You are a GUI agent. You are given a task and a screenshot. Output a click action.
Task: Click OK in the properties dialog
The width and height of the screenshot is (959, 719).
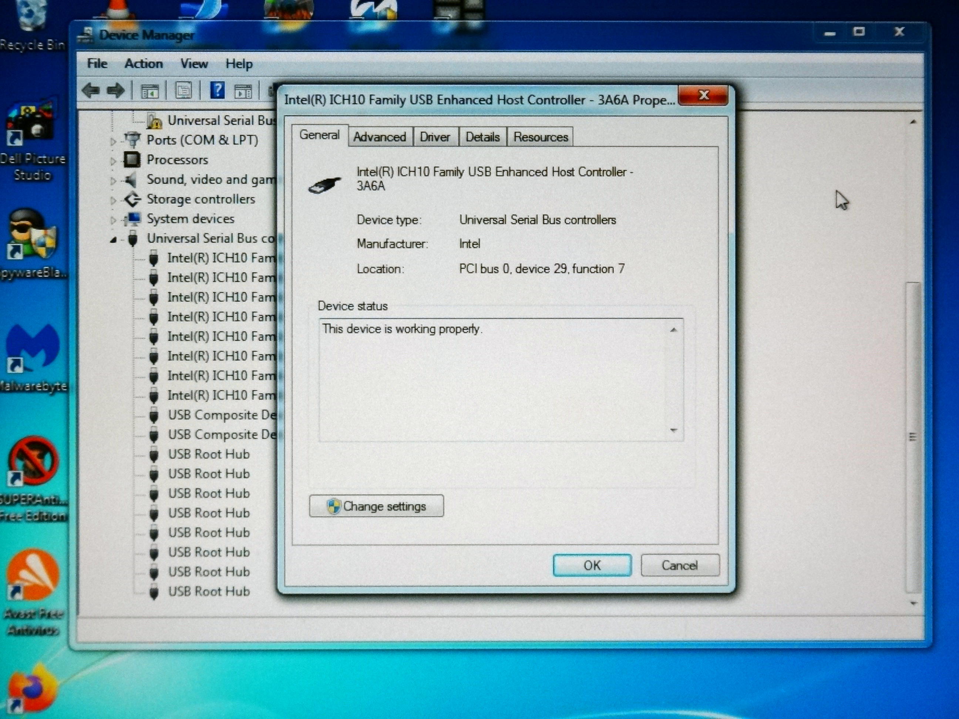pyautogui.click(x=592, y=565)
